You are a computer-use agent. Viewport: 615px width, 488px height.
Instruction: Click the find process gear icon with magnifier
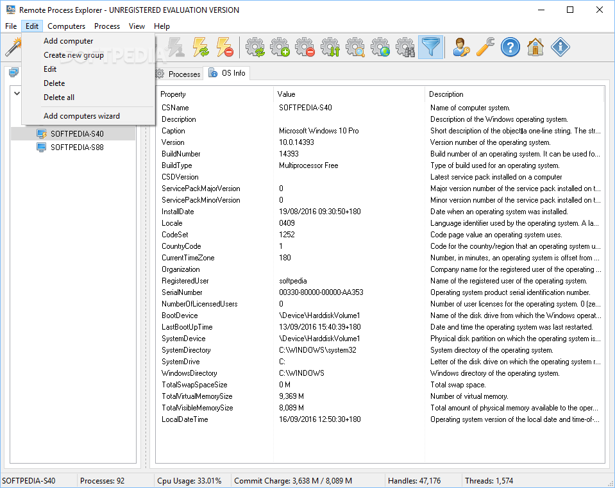coord(355,47)
